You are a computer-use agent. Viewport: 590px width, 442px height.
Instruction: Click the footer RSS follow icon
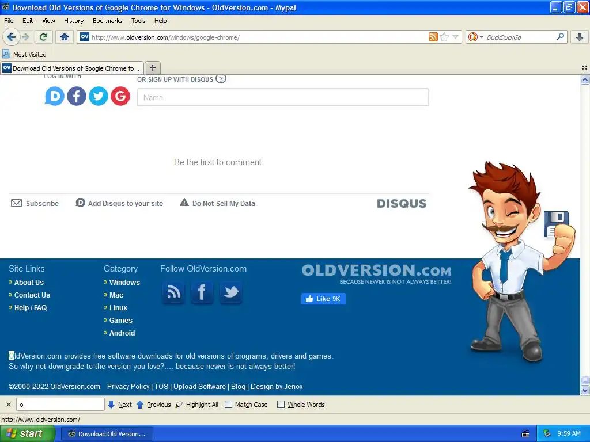[x=173, y=292]
